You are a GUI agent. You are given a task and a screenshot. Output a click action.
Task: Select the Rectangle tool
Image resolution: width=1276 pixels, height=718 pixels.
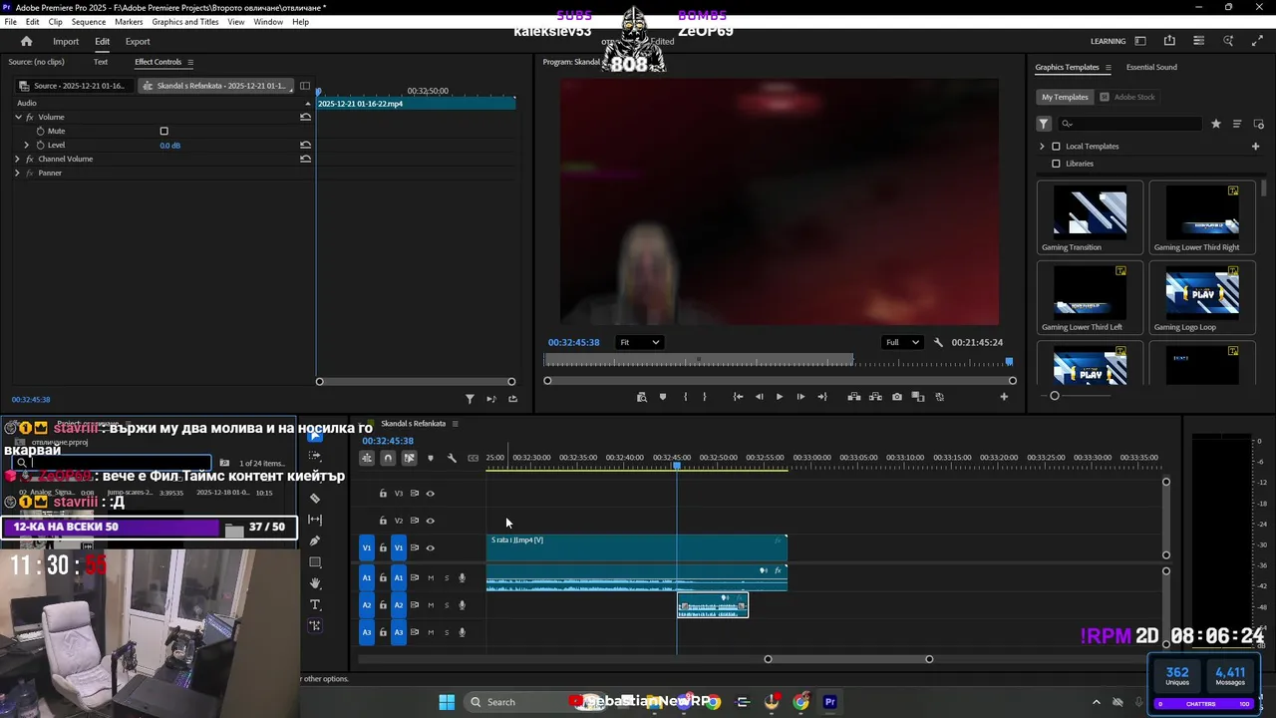click(x=315, y=562)
